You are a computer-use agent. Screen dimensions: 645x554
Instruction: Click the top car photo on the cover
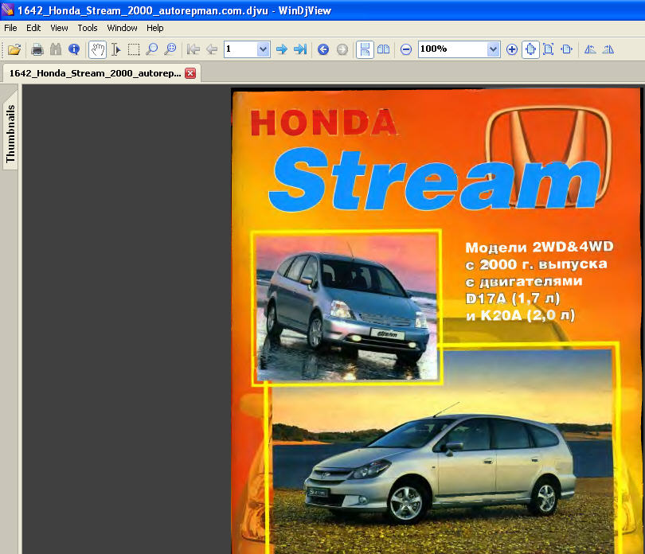pyautogui.click(x=346, y=307)
